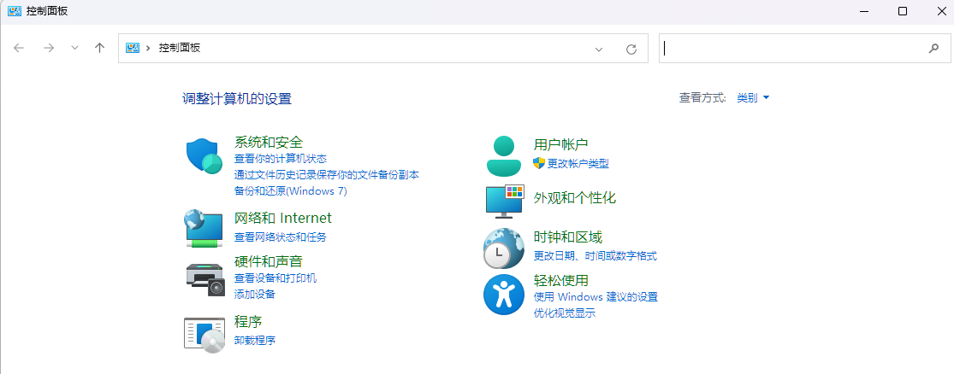Viewport: 954px width, 374px height.
Task: Open the 硬件和声音 printer icon
Action: (205, 279)
